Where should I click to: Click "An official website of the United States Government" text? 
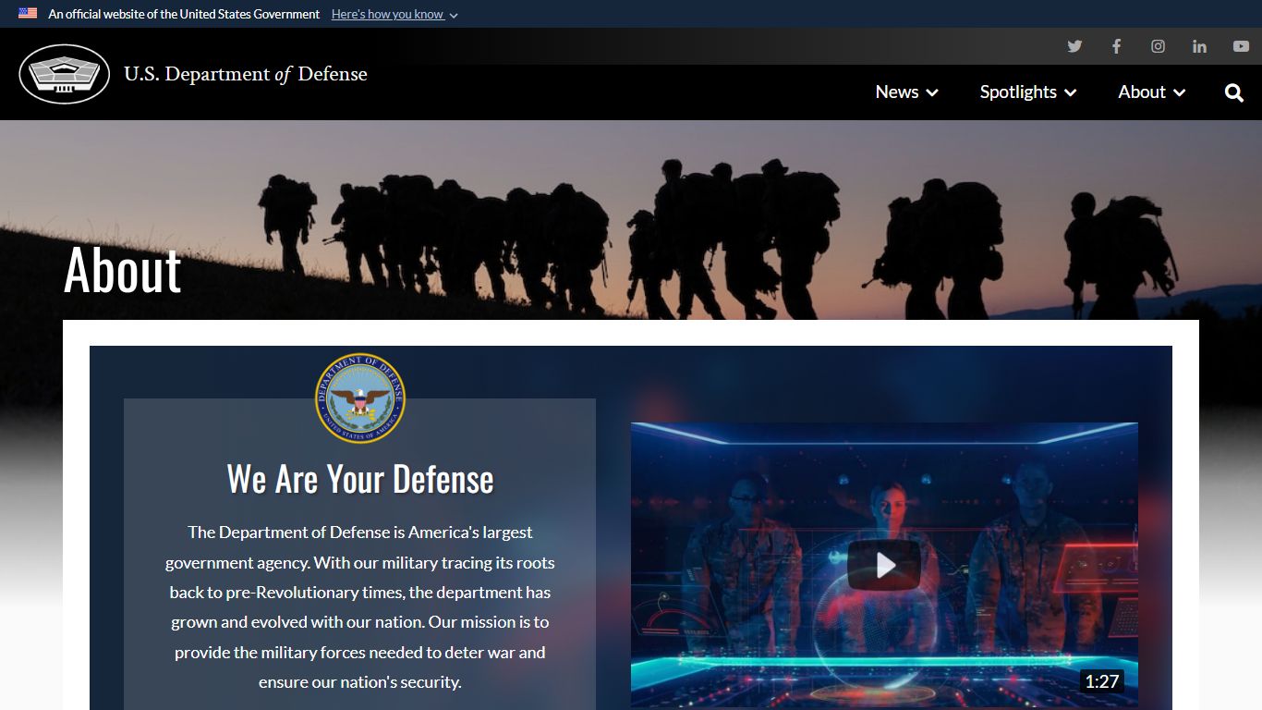[184, 14]
